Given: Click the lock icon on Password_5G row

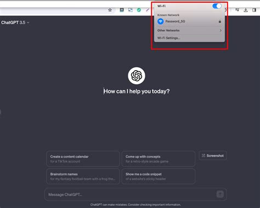Looking at the screenshot, I should (x=220, y=21).
